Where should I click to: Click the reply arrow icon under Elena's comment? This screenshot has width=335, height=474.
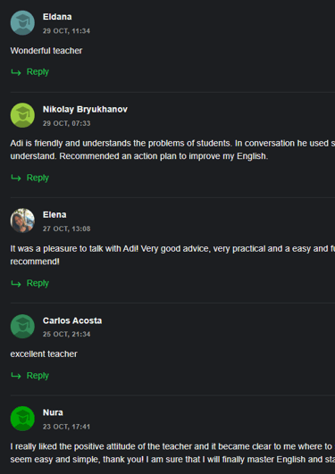point(16,284)
